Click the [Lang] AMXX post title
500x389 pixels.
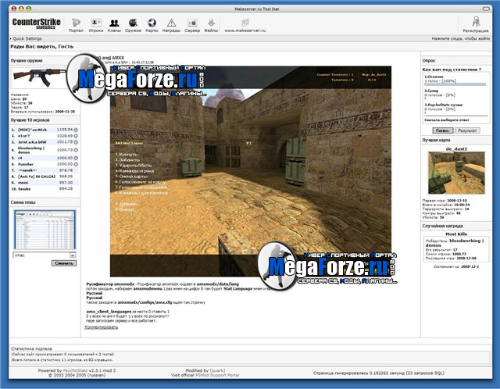coord(111,58)
